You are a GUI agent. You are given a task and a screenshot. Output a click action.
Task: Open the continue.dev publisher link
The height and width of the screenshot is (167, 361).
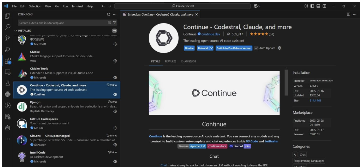point(211,34)
